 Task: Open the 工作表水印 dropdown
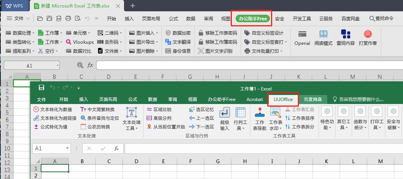point(276,119)
